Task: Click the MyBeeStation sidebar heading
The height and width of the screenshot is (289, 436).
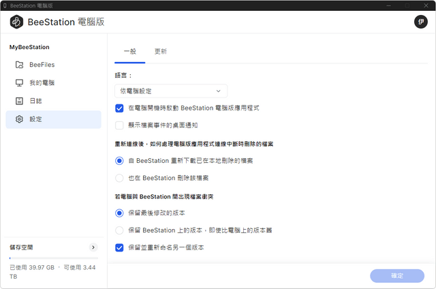Action: (29, 47)
